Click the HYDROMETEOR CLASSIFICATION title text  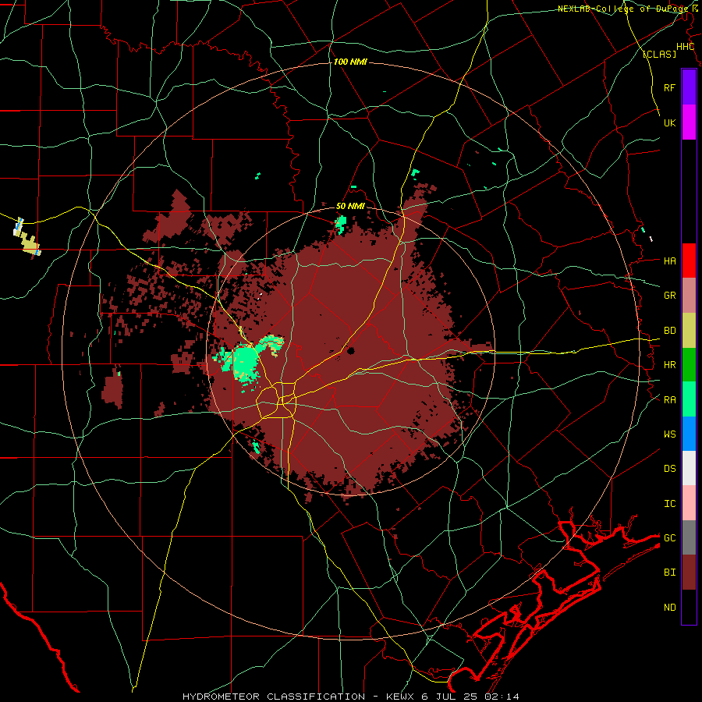(274, 697)
